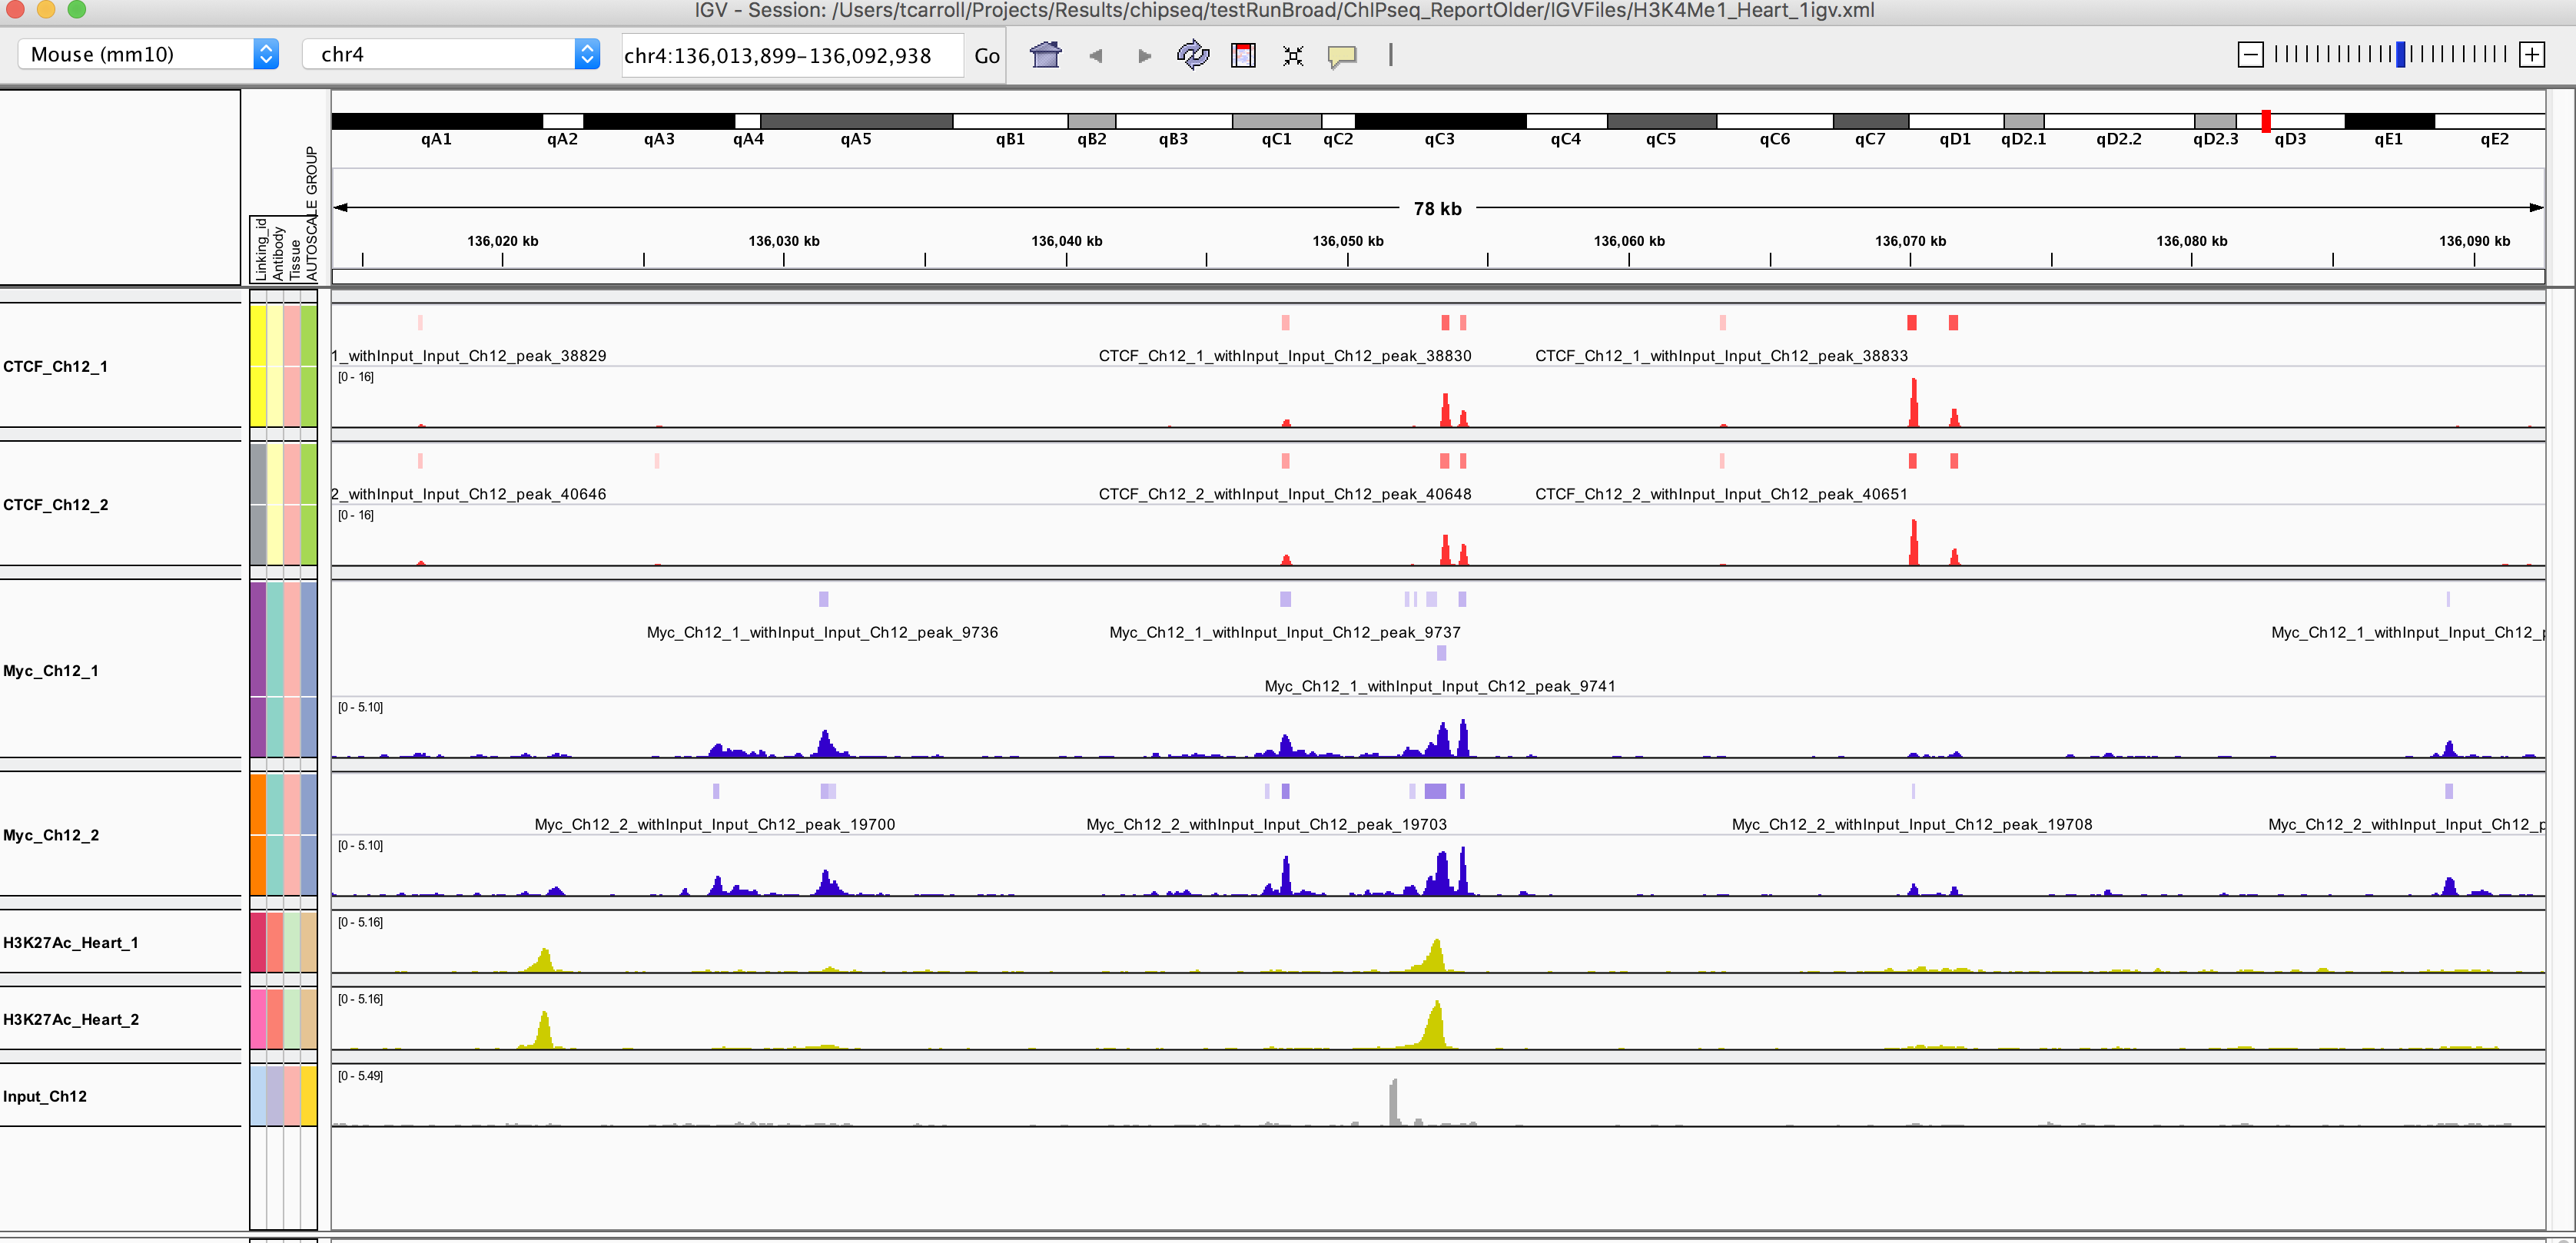
Task: Click the Linking_id attribute column header
Action: point(260,250)
